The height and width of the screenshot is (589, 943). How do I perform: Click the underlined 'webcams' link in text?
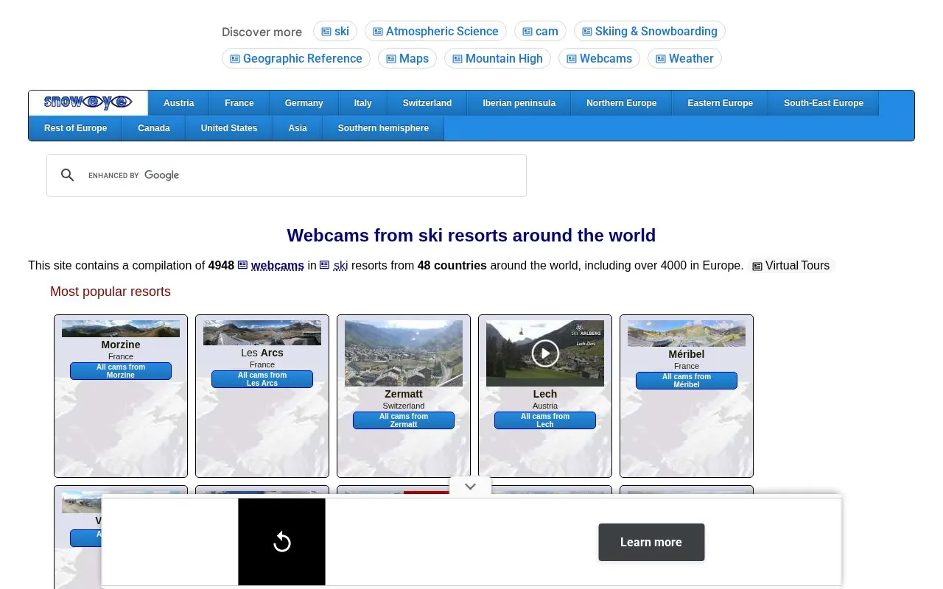pyautogui.click(x=277, y=265)
